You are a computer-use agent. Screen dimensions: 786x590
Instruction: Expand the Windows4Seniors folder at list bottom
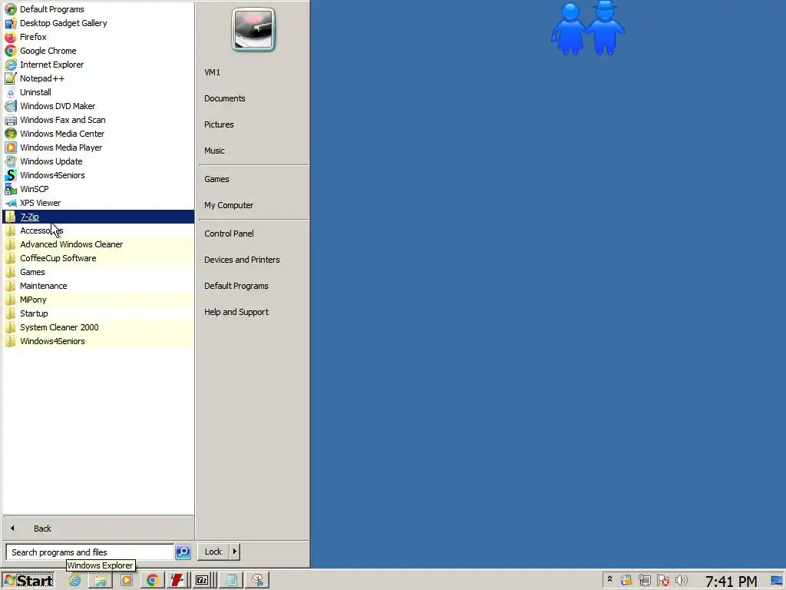click(98, 341)
